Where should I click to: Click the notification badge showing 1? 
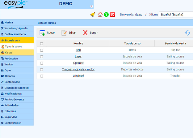point(91,6)
